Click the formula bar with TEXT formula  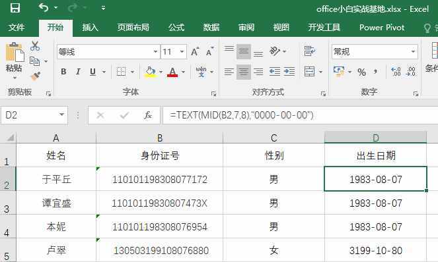(301, 115)
